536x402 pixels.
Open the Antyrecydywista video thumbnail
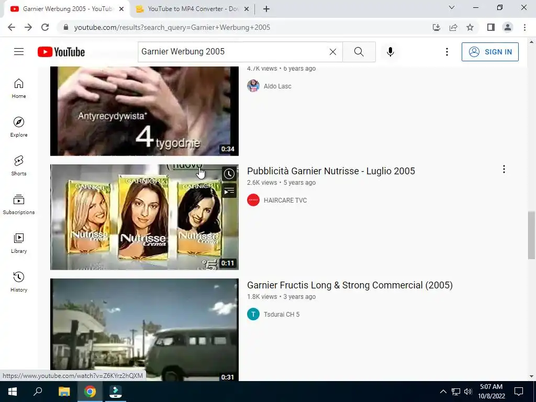[144, 111]
